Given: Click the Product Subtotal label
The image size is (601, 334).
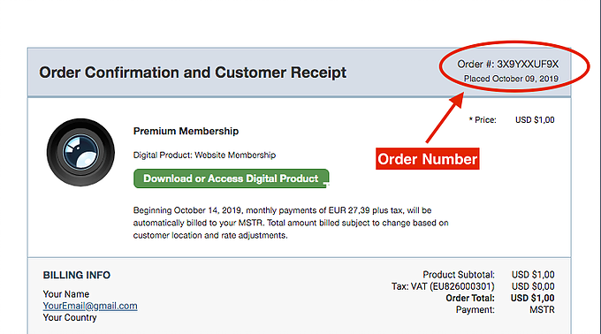Looking at the screenshot, I should (459, 275).
